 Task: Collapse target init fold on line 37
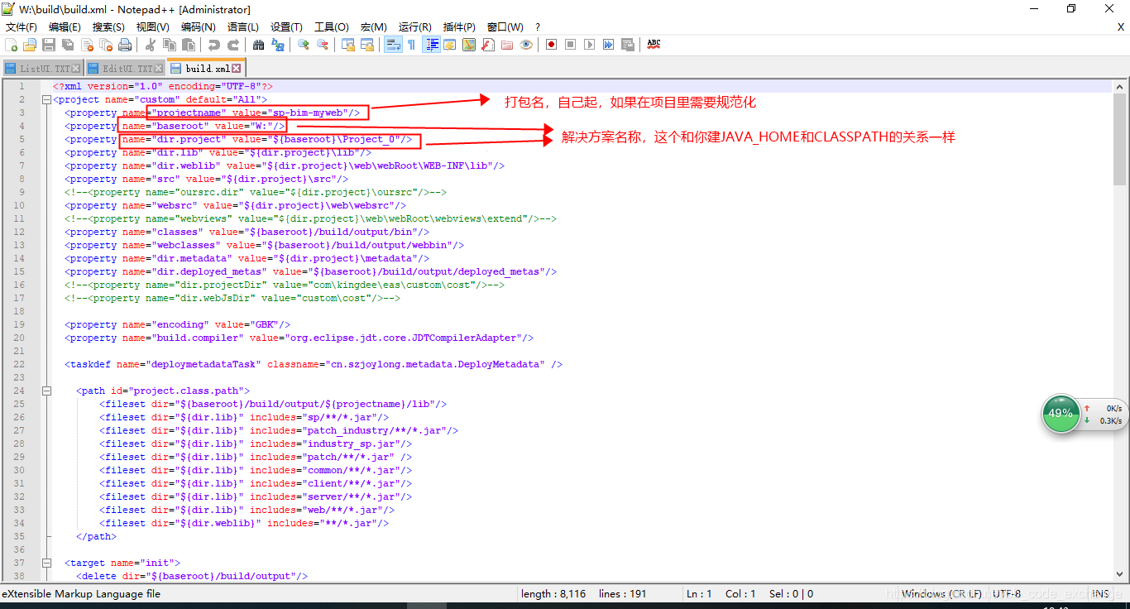coord(45,563)
